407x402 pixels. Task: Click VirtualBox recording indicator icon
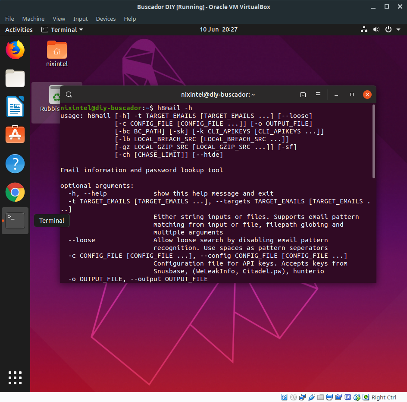[x=339, y=397]
